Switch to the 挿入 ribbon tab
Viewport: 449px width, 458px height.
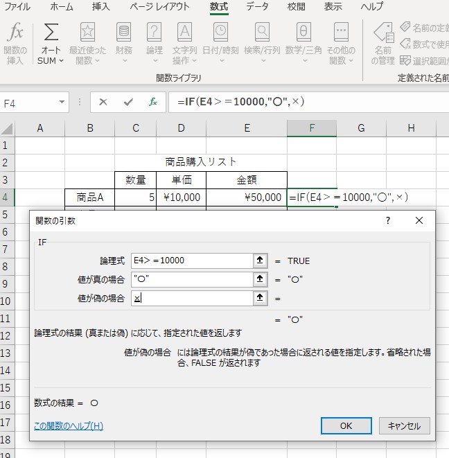100,7
